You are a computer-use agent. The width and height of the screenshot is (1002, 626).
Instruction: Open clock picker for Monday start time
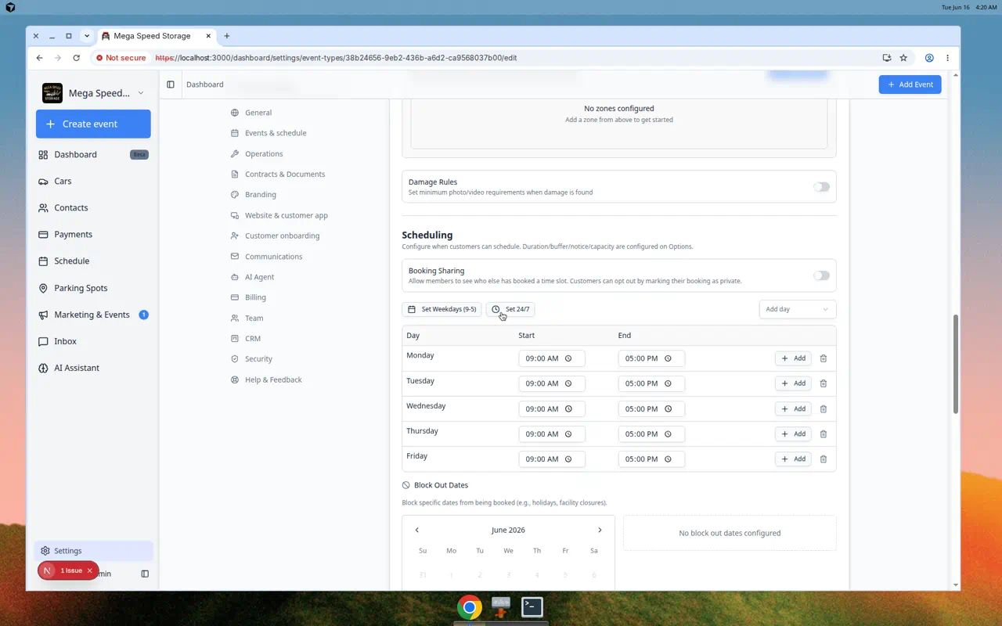pyautogui.click(x=568, y=358)
